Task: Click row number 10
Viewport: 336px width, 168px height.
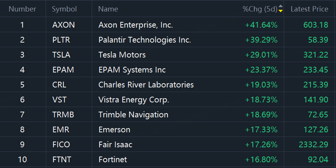Action: [x=22, y=160]
